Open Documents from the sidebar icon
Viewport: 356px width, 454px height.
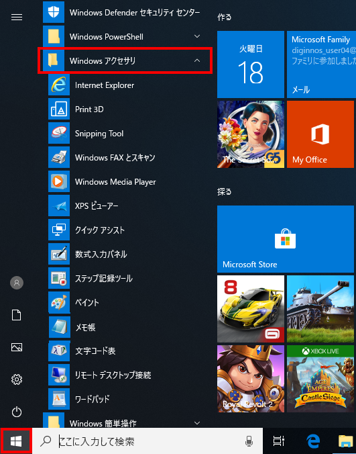tap(17, 315)
